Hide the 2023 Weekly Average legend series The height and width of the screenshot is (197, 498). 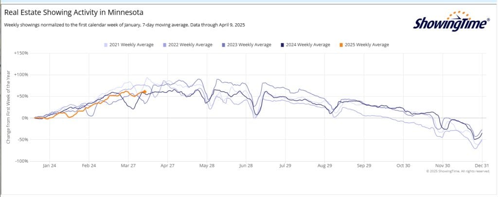tap(249, 45)
